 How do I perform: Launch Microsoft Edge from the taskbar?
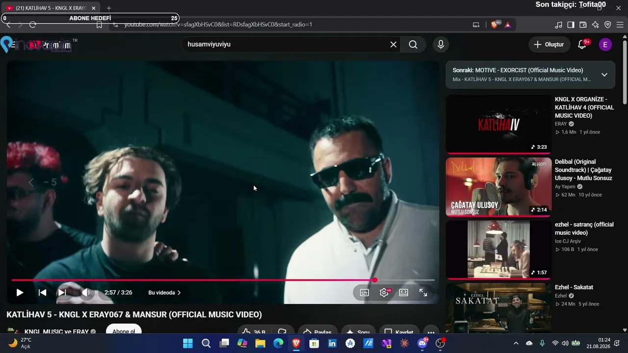point(278,343)
